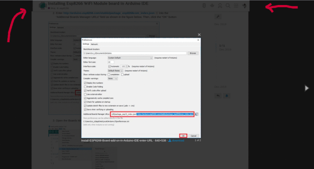Viewport: 314px width, 169px height.
Task: Toggle Display line numbers checkbox
Action: 85,83
